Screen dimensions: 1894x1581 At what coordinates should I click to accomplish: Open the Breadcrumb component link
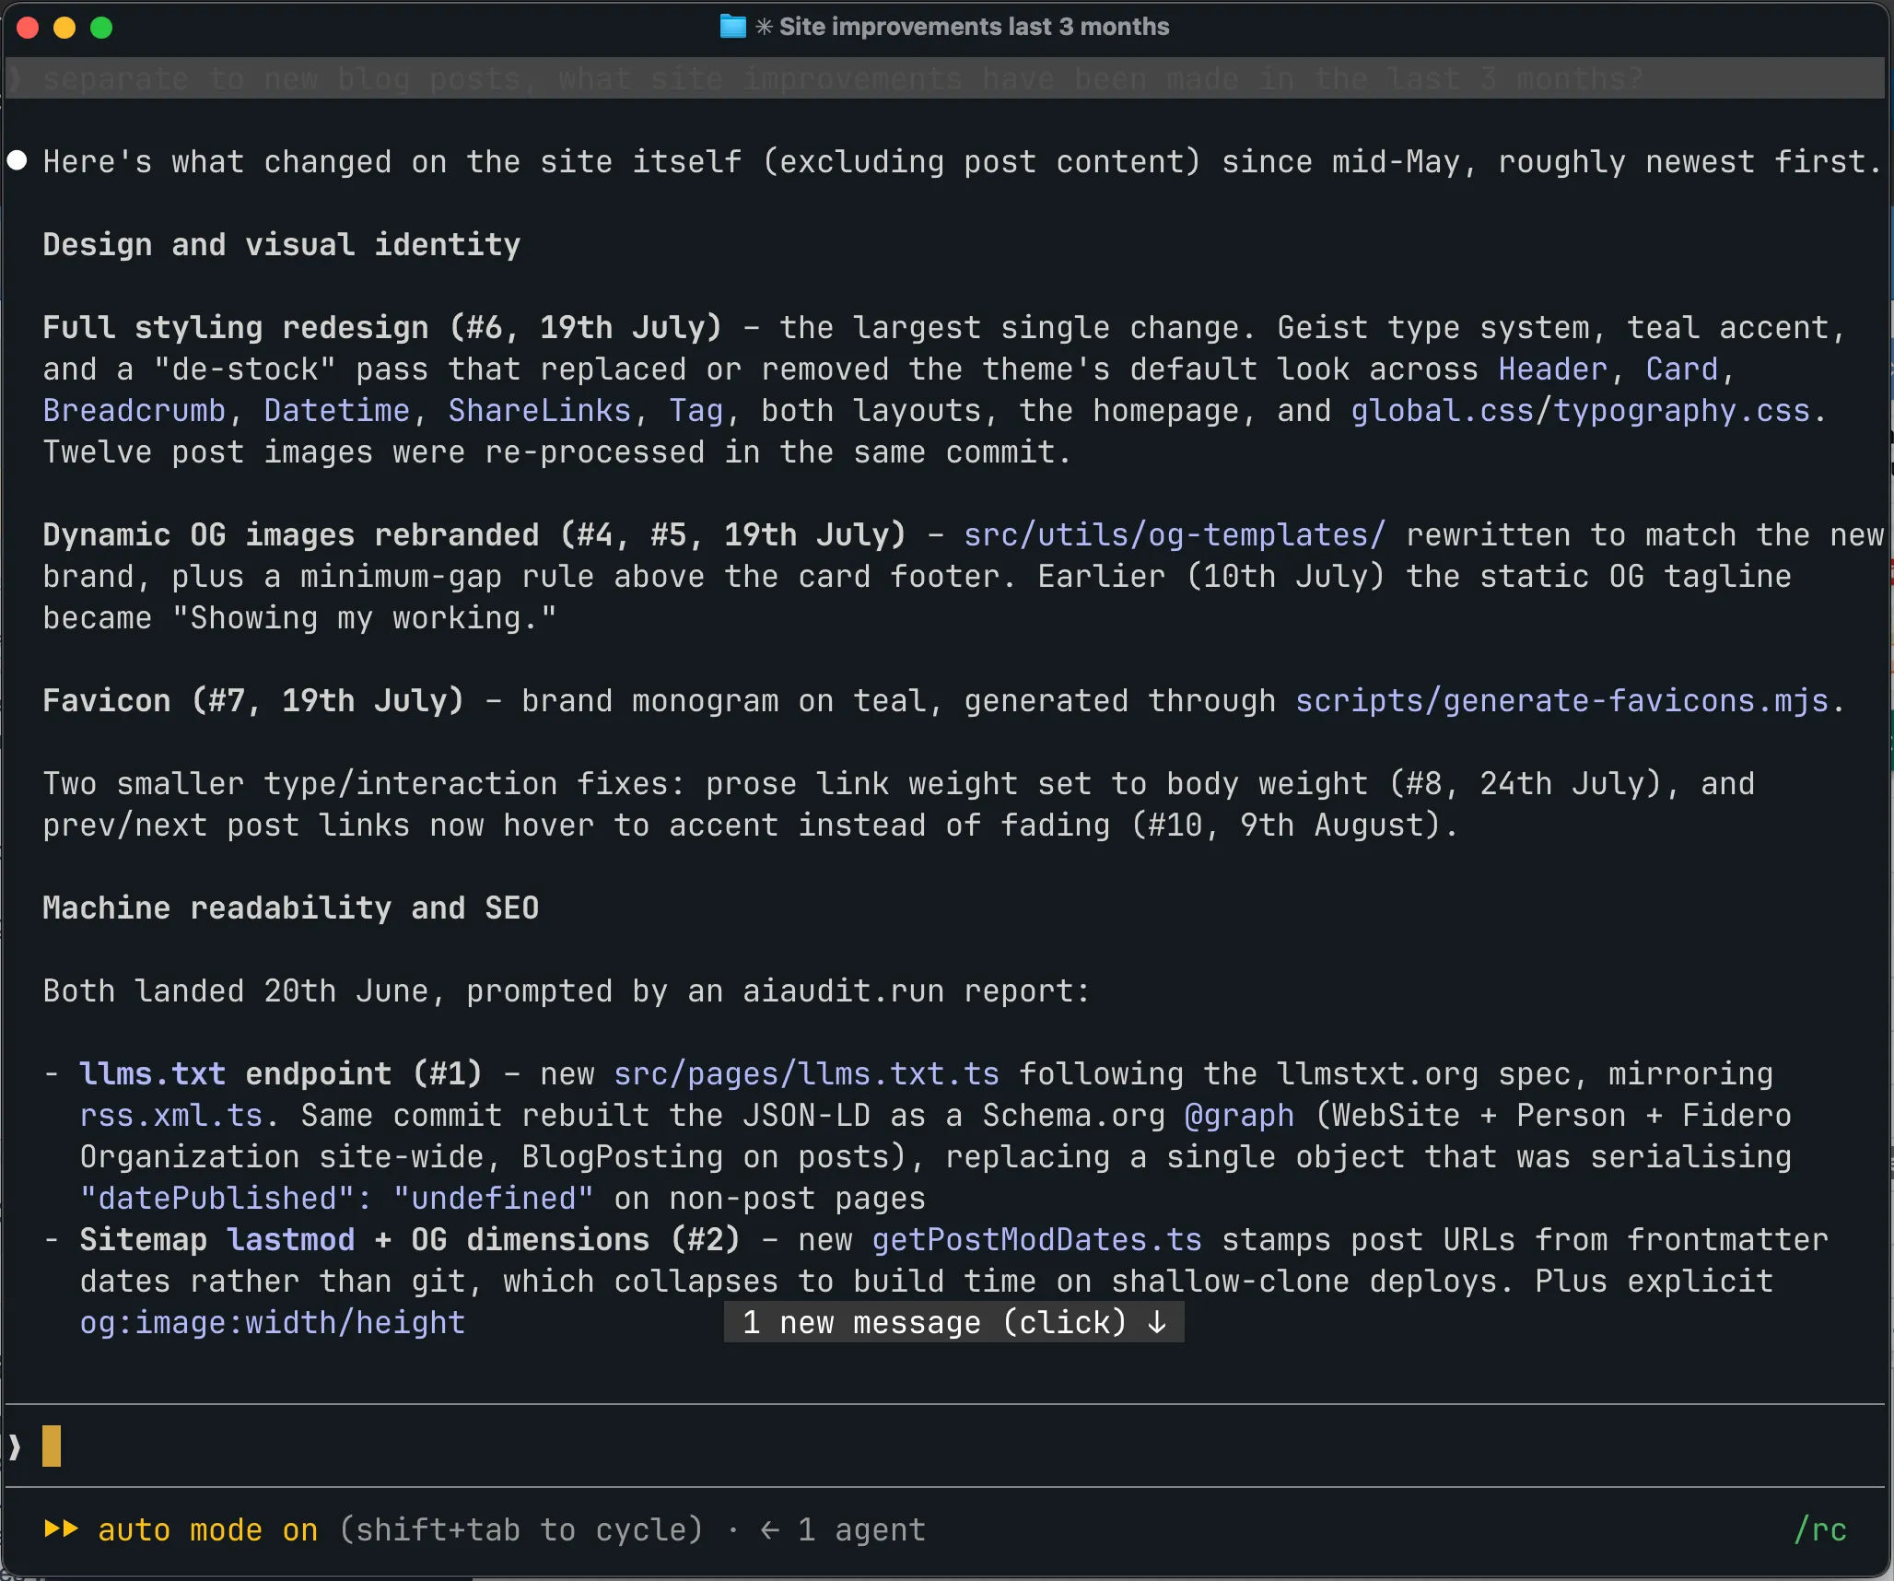pyautogui.click(x=134, y=410)
